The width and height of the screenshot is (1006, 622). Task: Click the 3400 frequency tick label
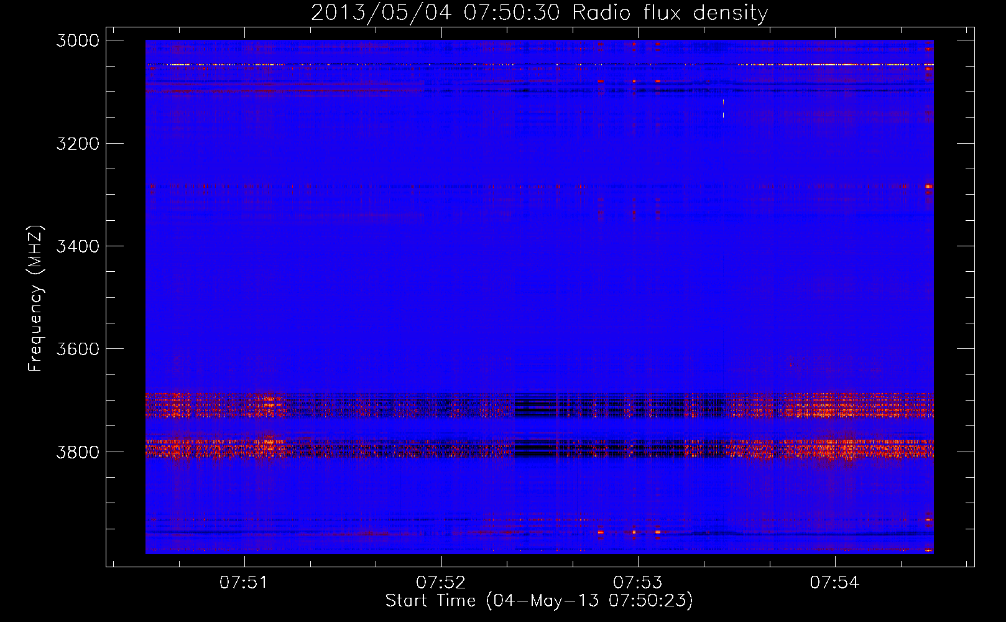(x=78, y=246)
